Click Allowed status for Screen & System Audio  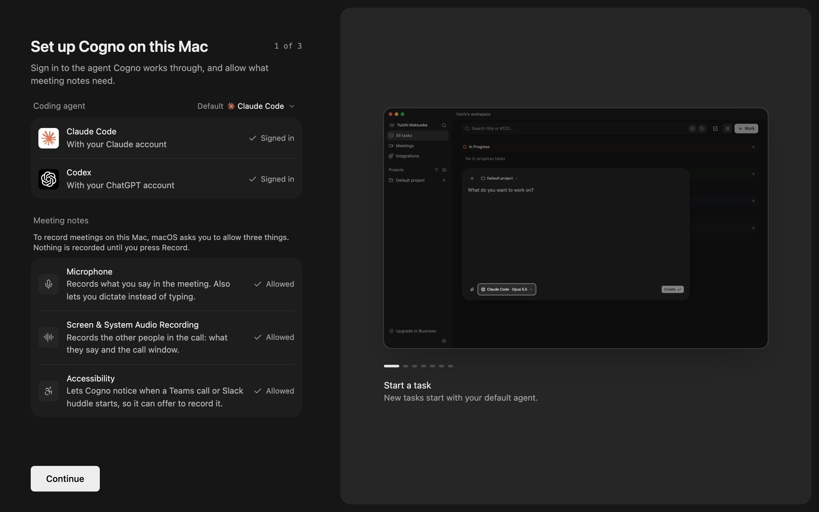click(274, 337)
